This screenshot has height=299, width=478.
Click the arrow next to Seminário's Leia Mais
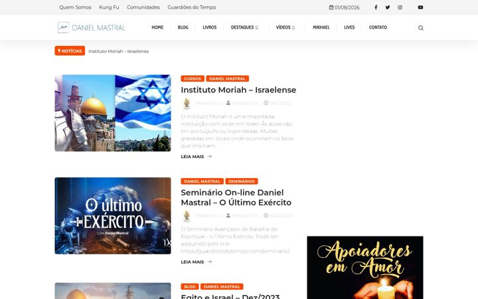pyautogui.click(x=209, y=262)
